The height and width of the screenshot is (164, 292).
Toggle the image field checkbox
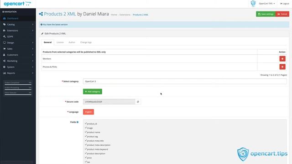click(x=86, y=128)
